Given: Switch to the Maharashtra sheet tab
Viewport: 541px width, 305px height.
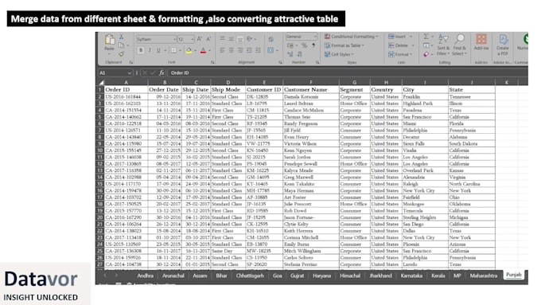Looking at the screenshot, I should 484,276.
